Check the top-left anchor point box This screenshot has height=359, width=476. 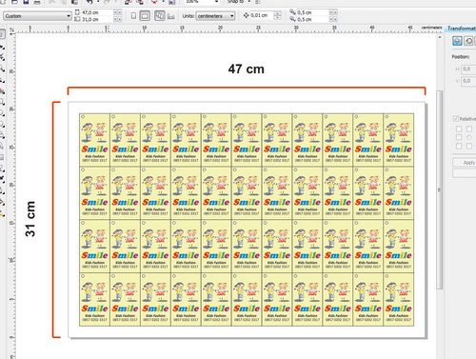point(459,129)
